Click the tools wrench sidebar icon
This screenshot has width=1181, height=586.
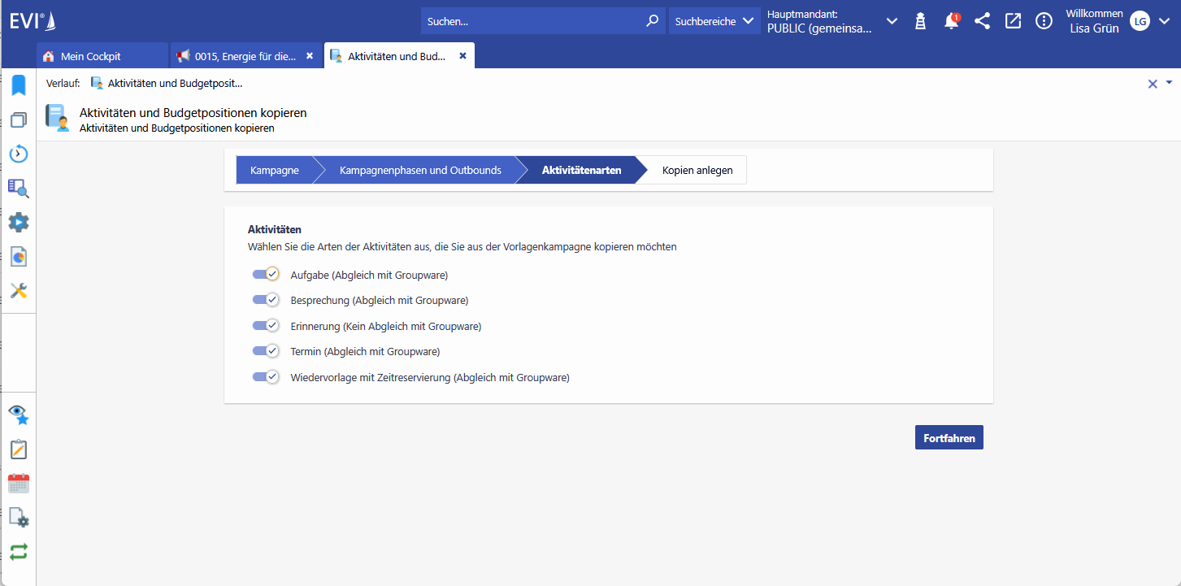tap(19, 291)
